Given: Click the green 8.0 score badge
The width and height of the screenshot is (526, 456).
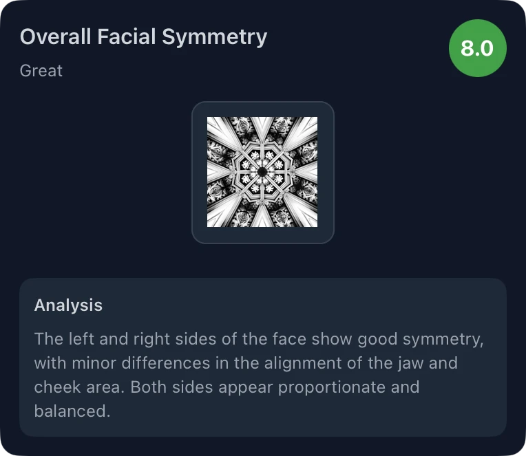Looking at the screenshot, I should click(477, 48).
